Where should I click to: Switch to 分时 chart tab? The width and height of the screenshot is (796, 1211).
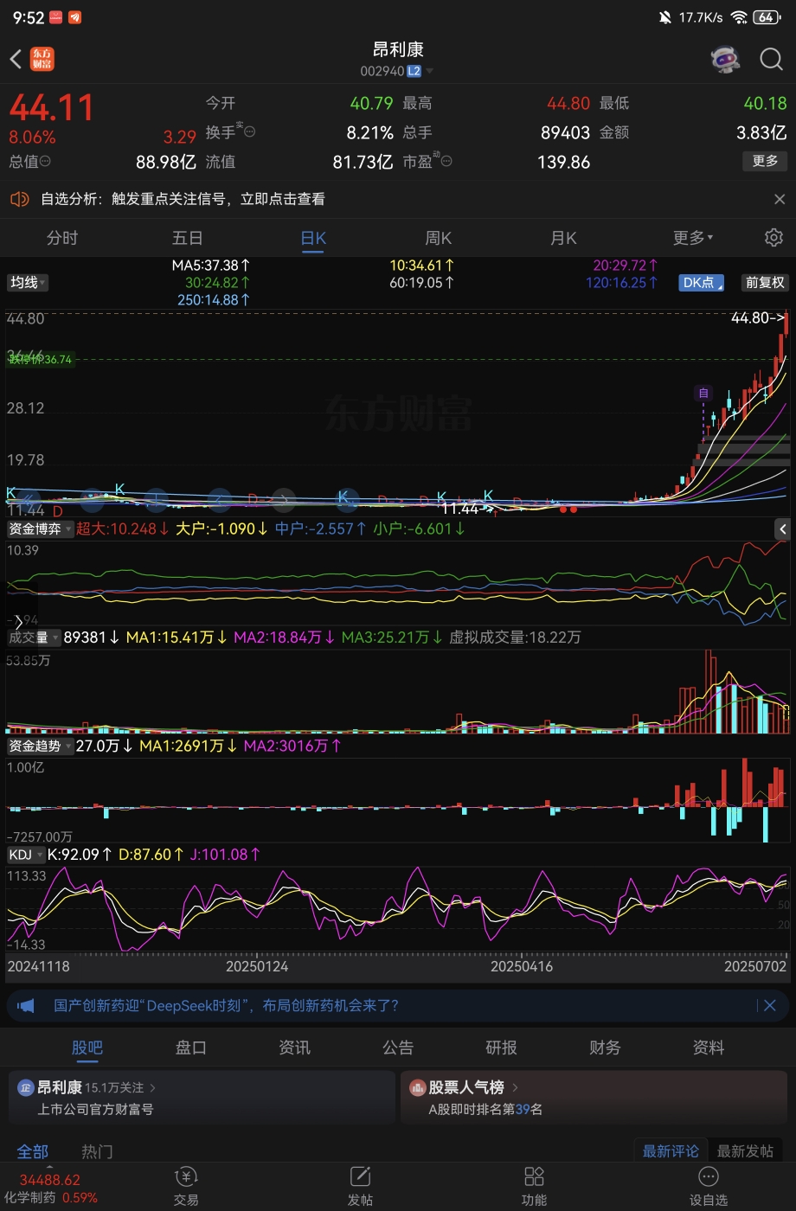click(62, 238)
